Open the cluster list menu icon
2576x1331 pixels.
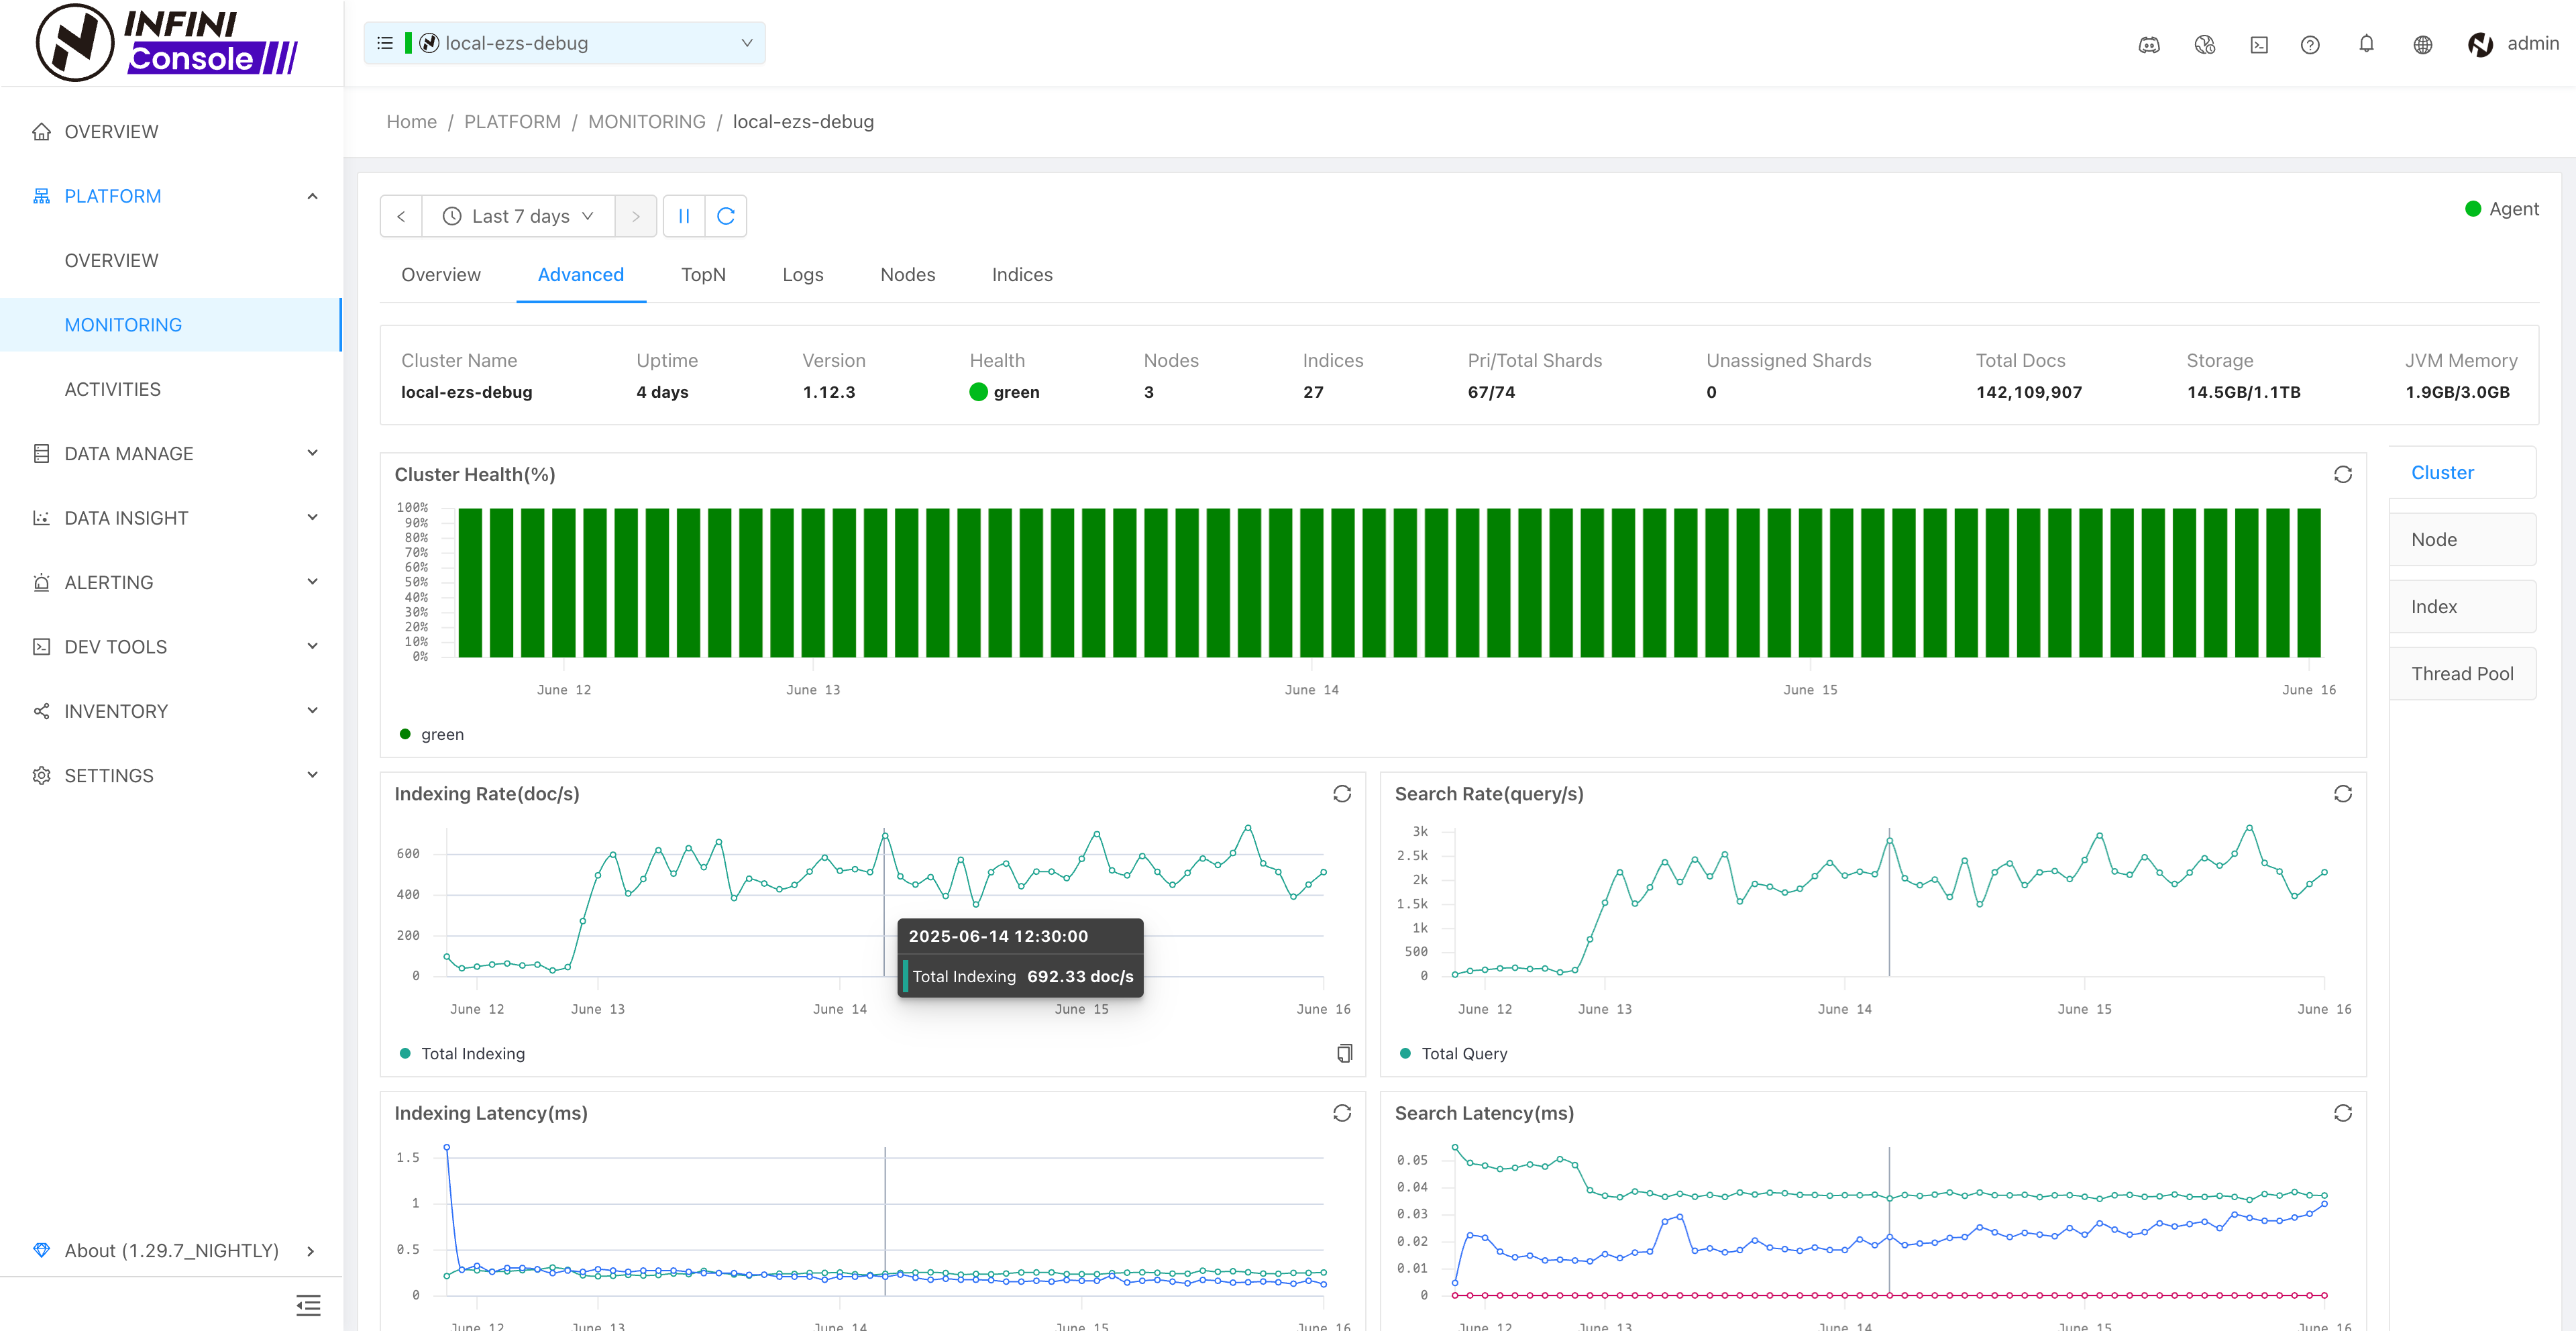tap(385, 43)
